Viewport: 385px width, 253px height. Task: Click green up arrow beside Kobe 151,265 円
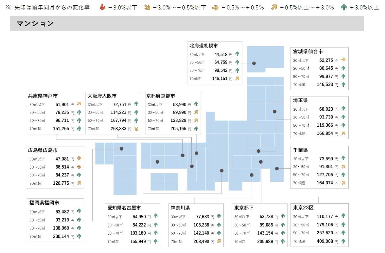tap(79, 129)
